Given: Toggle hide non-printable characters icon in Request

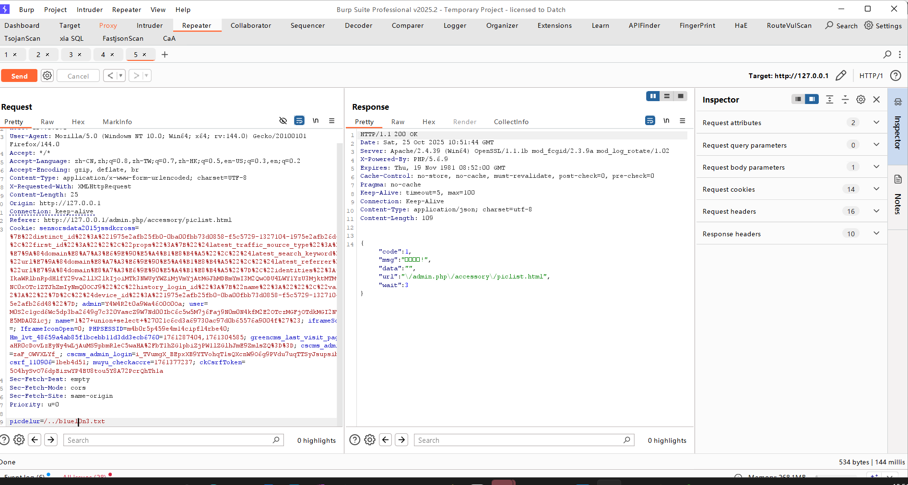Looking at the screenshot, I should (x=283, y=121).
